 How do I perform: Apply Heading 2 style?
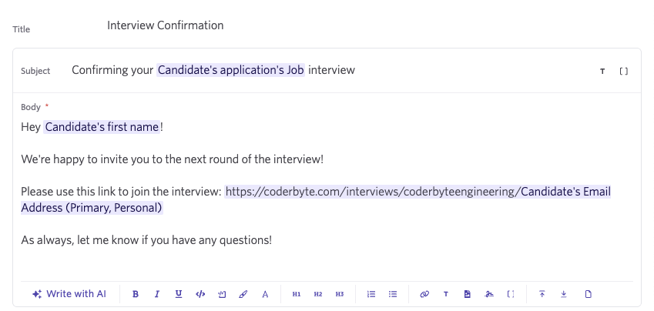pyautogui.click(x=318, y=294)
